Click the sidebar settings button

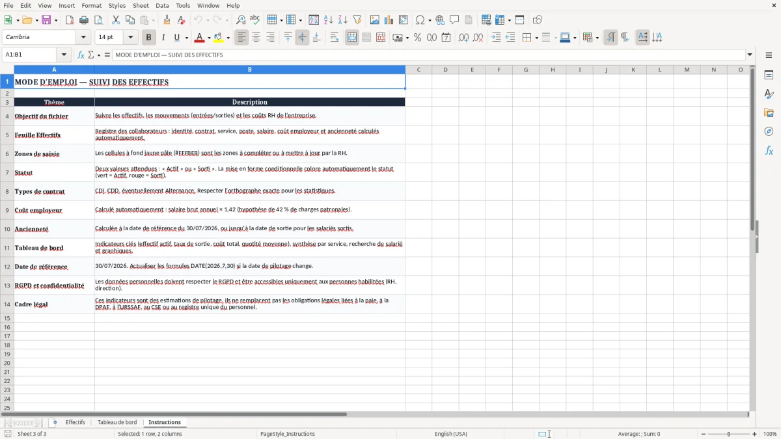(x=769, y=56)
